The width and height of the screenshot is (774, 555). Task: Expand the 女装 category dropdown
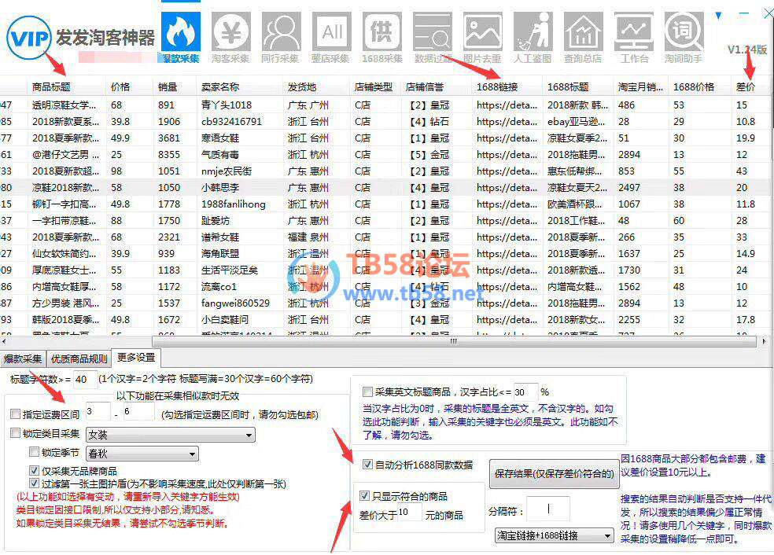pyautogui.click(x=171, y=435)
